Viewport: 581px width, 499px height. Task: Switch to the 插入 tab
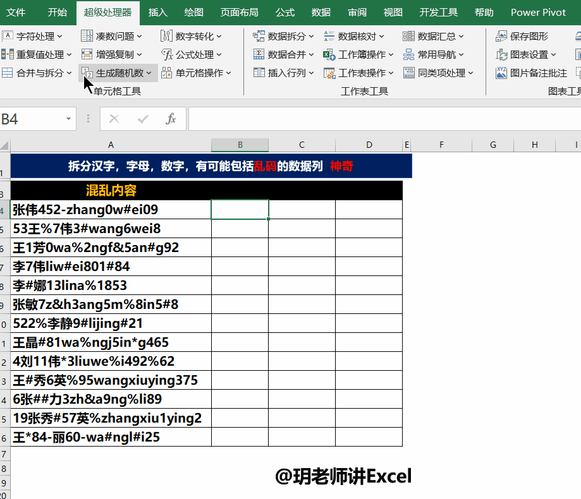point(158,12)
